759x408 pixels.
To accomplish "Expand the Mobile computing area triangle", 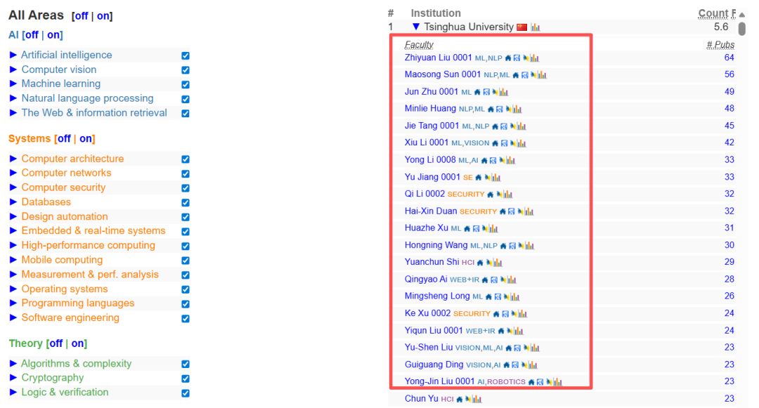I will [x=13, y=260].
